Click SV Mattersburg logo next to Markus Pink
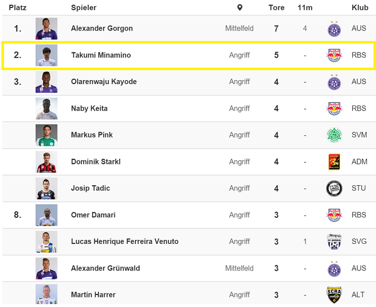The height and width of the screenshot is (307, 376). tap(334, 135)
